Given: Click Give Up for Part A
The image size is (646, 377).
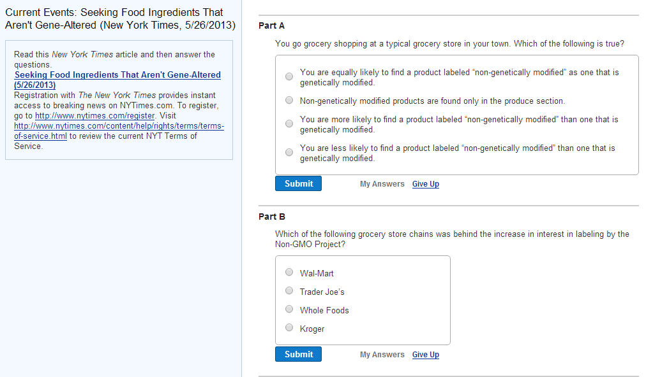Looking at the screenshot, I should (x=426, y=184).
